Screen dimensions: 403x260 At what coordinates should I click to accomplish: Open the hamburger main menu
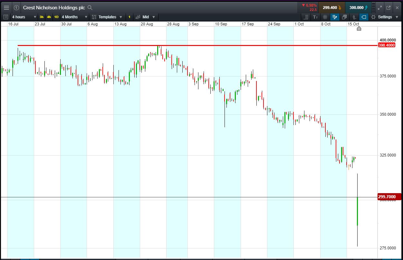tap(6, 7)
